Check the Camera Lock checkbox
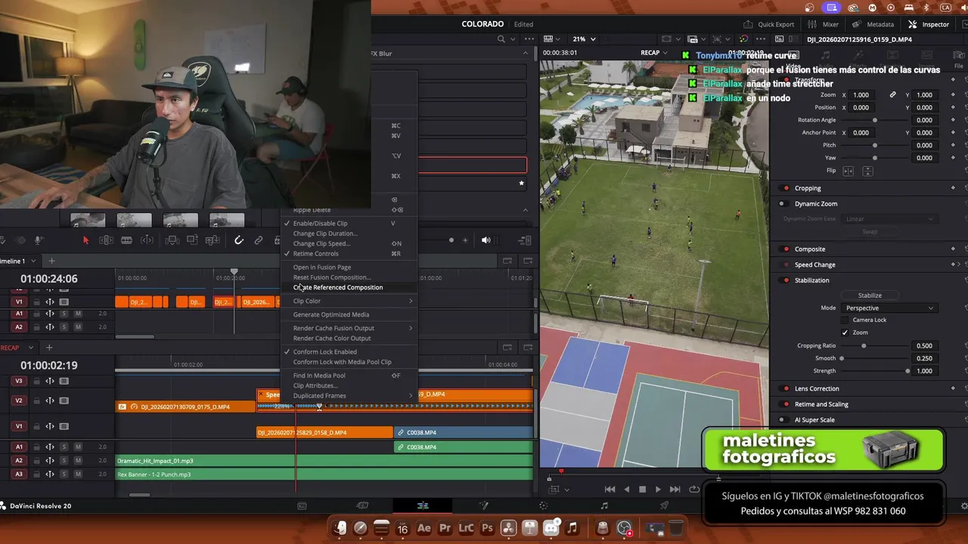 pos(845,320)
